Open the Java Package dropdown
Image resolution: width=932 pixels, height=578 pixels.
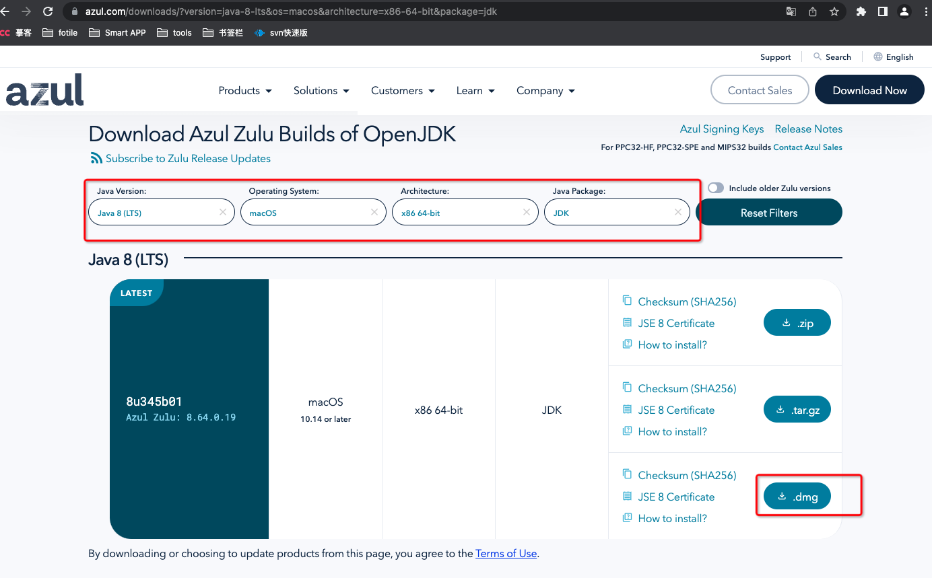[617, 212]
